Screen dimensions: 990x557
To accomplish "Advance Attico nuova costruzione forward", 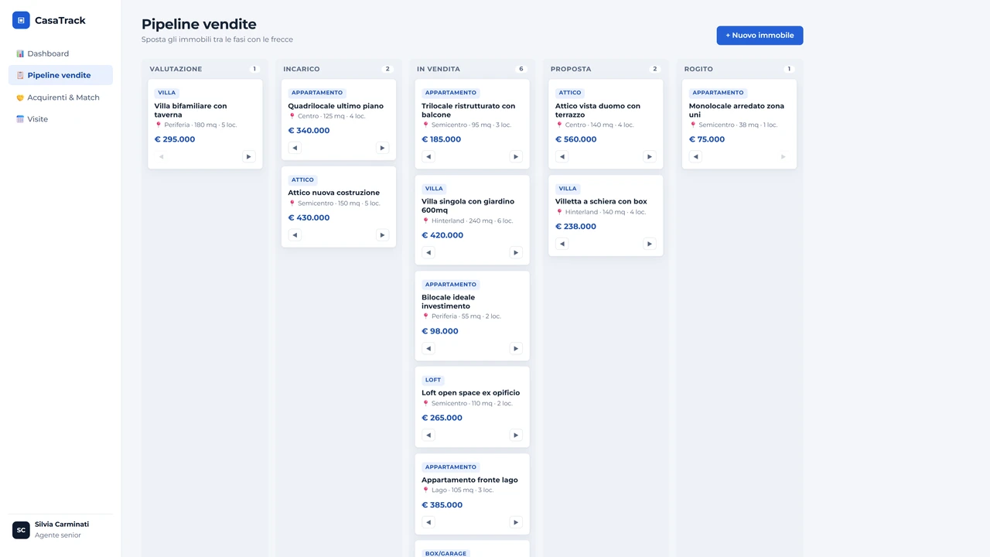I will point(382,234).
